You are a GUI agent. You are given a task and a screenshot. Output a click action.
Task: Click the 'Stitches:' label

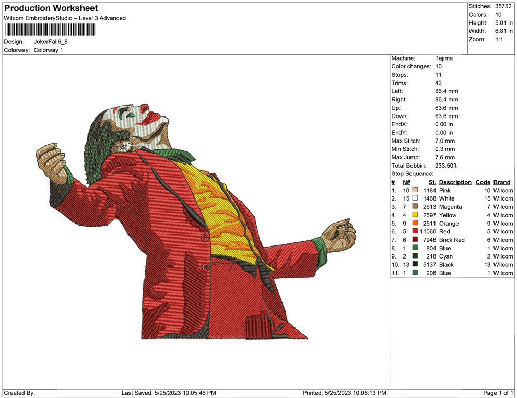tap(480, 6)
